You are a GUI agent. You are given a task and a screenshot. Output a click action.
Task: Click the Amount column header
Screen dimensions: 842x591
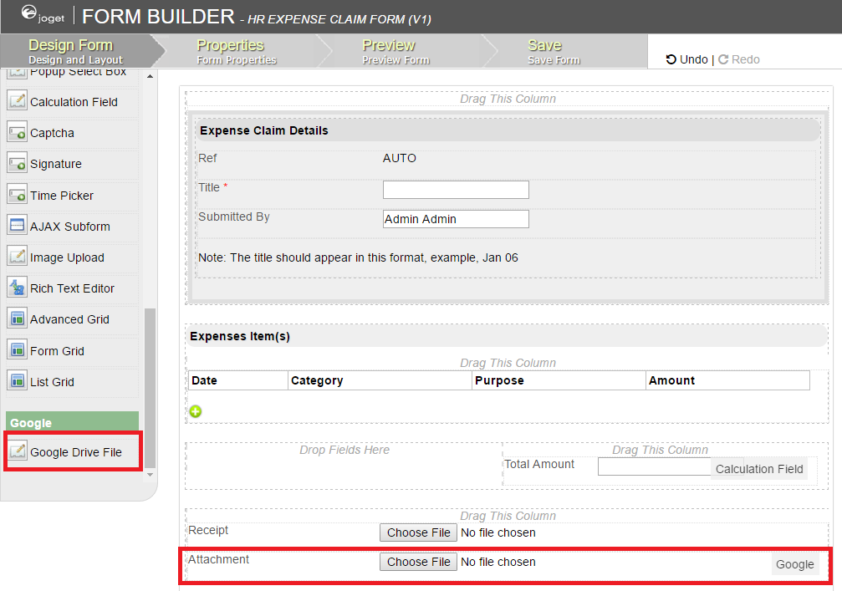point(727,380)
